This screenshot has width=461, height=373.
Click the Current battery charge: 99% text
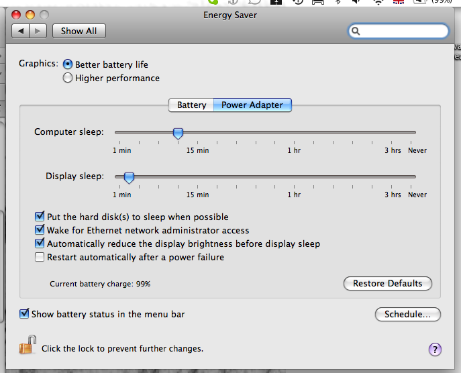[100, 284]
